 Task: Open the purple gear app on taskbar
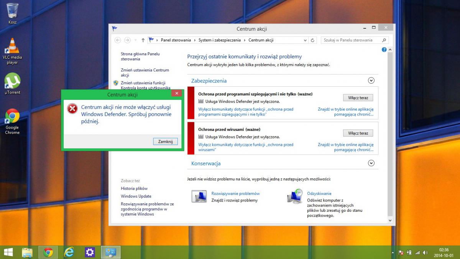coord(90,252)
